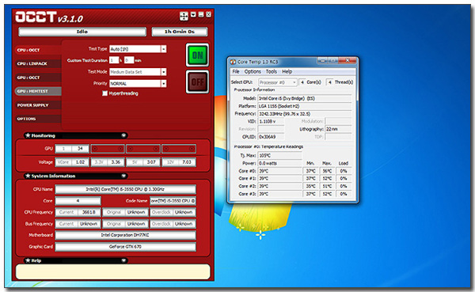This screenshot has width=475, height=292.
Task: Click the Frequency '3242.33MHz' field
Action: tap(305, 114)
